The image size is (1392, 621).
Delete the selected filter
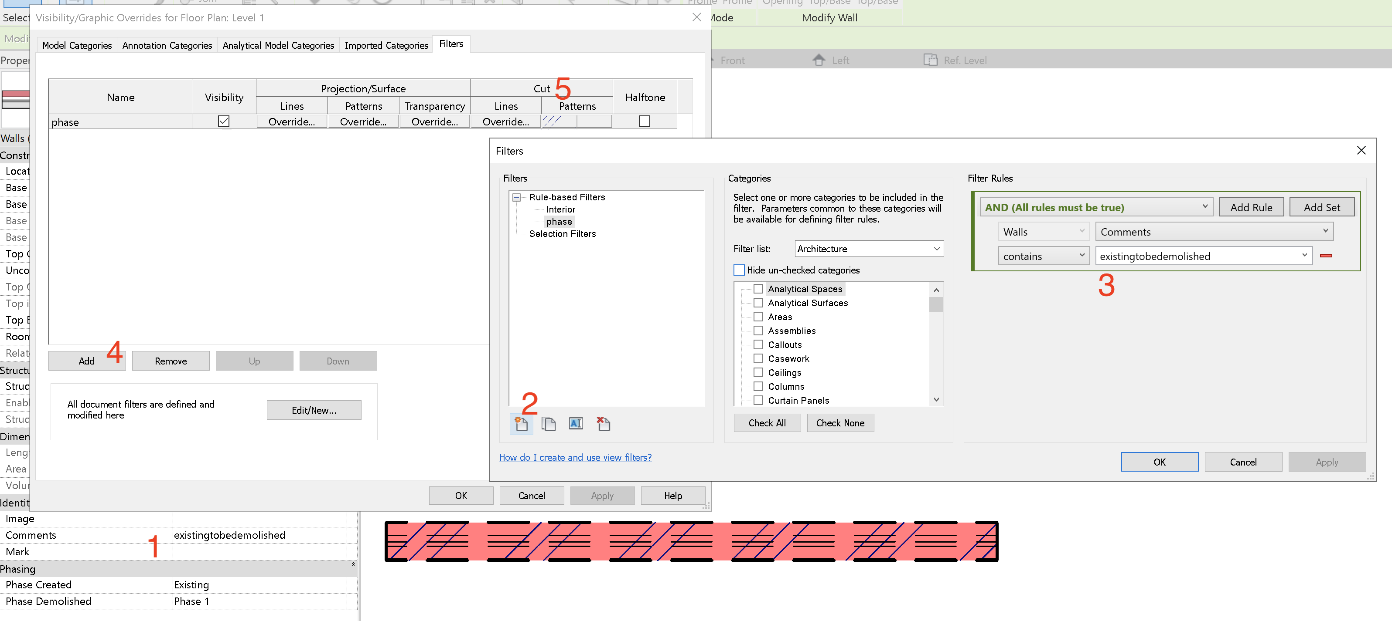604,424
